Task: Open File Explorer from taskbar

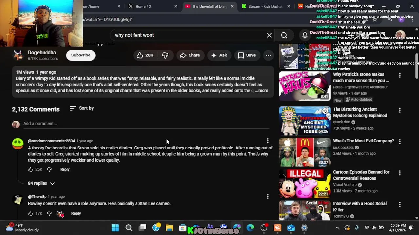Action: pyautogui.click(x=169, y=228)
